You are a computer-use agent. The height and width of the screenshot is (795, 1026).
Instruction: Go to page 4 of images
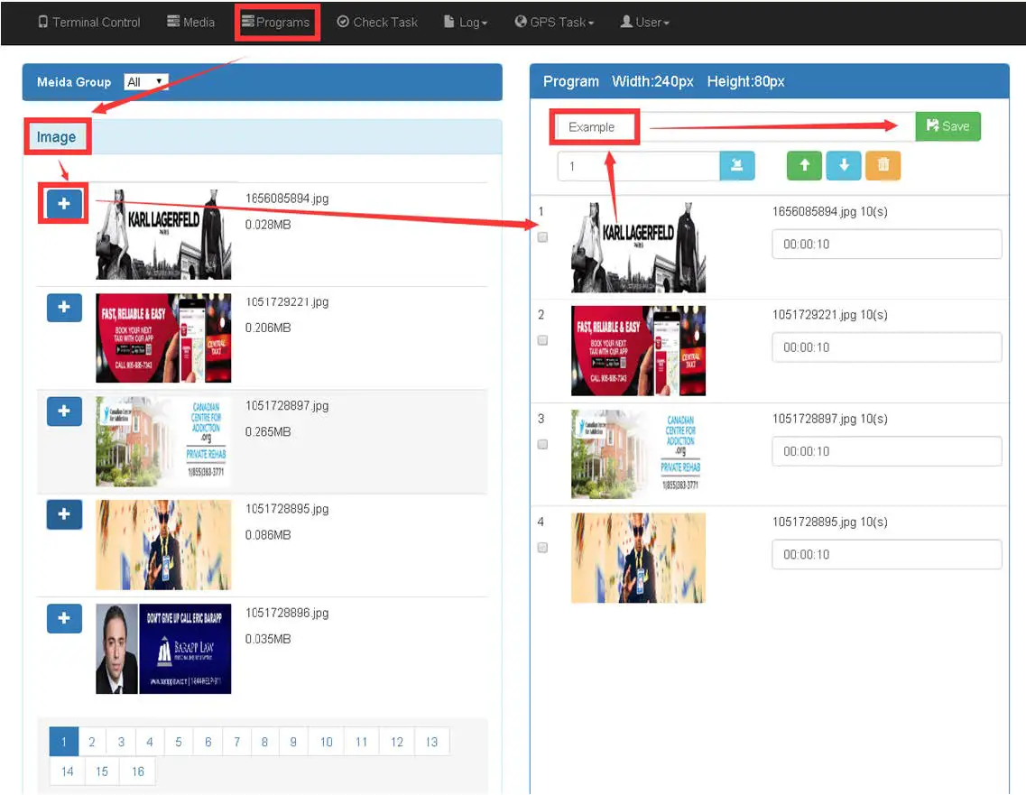click(150, 742)
